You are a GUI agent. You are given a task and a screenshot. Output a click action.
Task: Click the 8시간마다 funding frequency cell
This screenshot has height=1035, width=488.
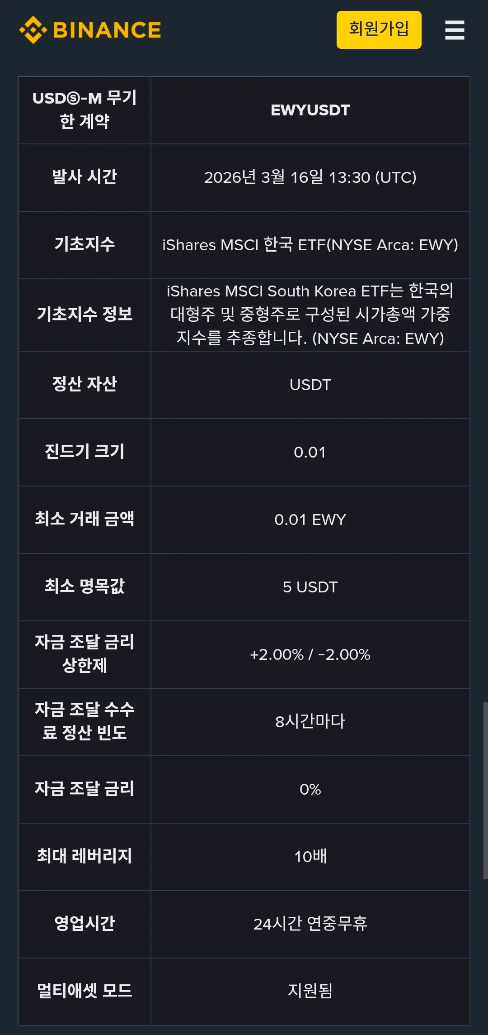pos(311,722)
